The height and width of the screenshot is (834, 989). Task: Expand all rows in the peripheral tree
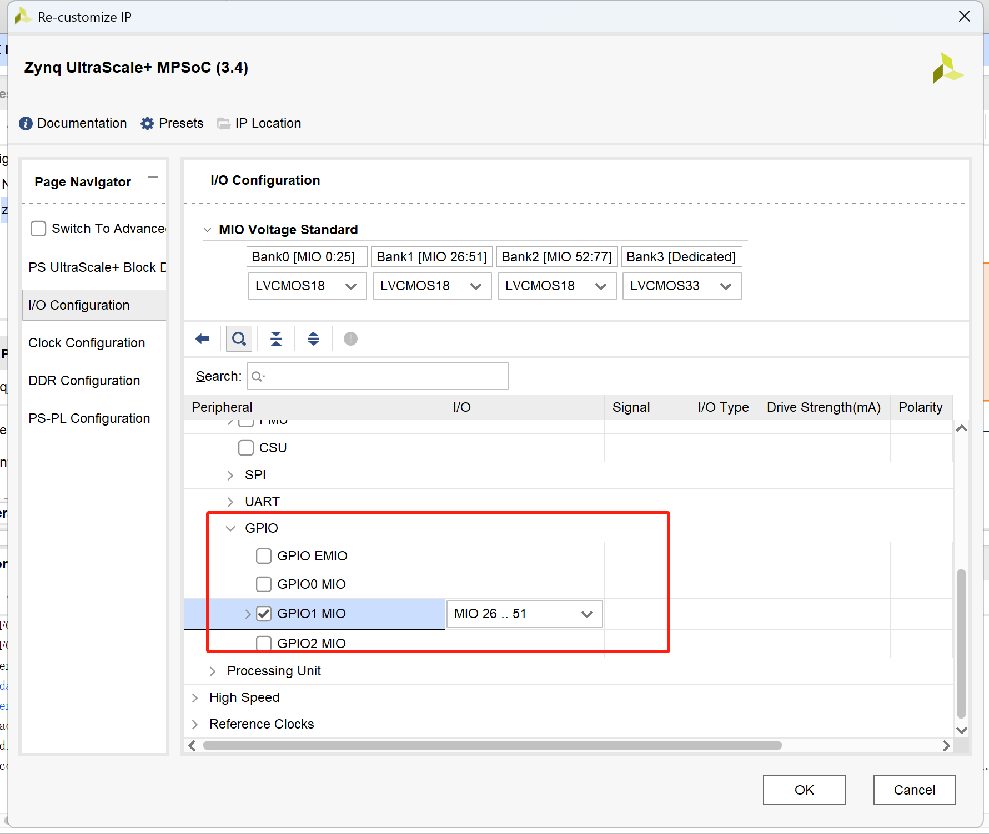[313, 338]
